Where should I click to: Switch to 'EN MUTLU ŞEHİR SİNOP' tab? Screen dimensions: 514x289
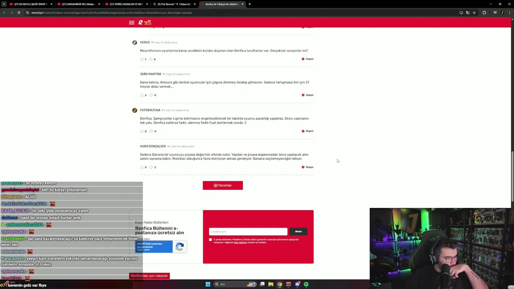[x=31, y=4]
